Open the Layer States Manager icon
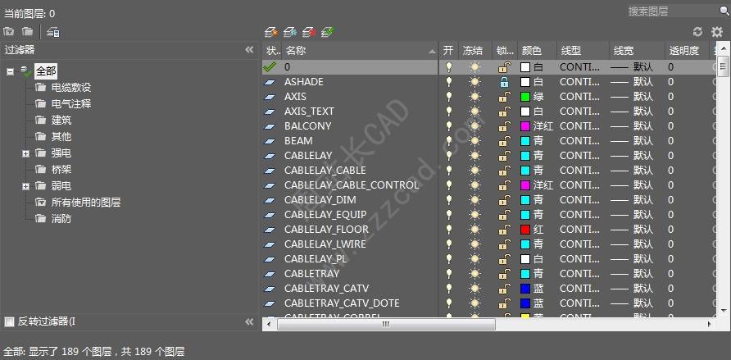This screenshot has height=360, width=731. click(x=52, y=32)
